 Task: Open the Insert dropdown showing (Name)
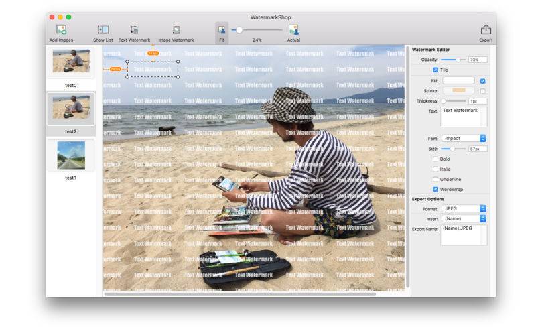[x=464, y=218]
